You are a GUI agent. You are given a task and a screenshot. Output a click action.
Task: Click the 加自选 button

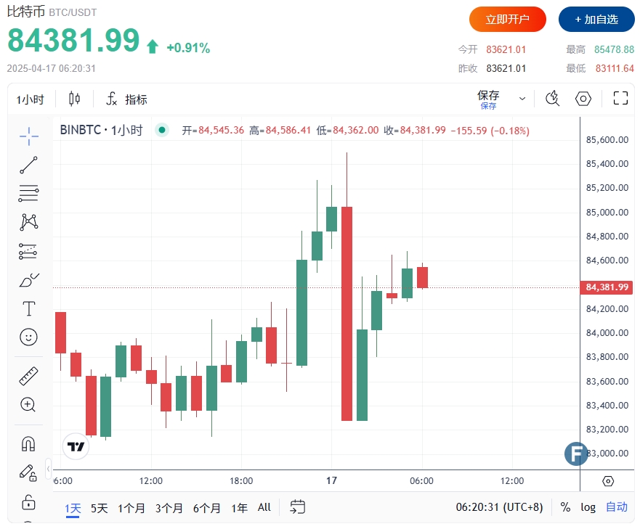click(596, 19)
